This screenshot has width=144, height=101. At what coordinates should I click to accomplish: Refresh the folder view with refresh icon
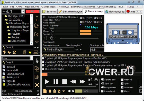pyautogui.click(x=15, y=52)
